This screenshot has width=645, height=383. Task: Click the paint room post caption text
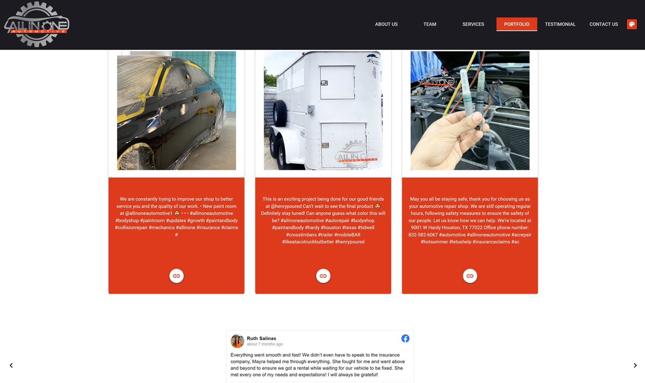pos(176,217)
